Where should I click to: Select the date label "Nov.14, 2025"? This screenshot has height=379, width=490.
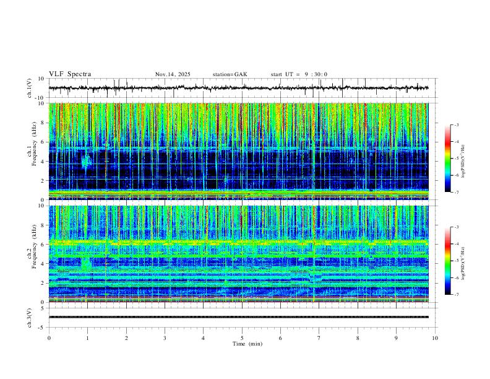(x=173, y=74)
